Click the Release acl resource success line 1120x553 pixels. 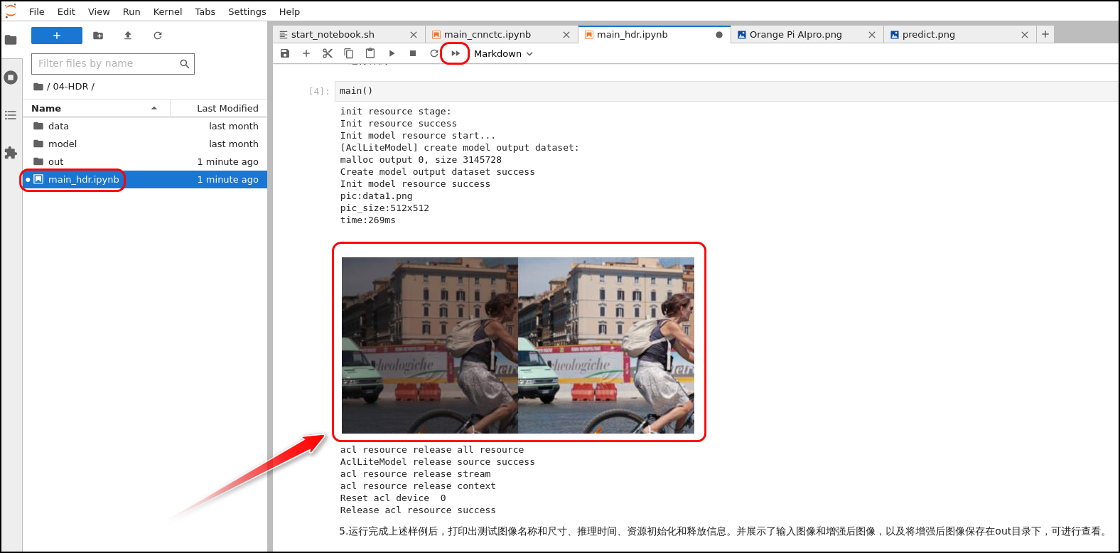coord(418,510)
